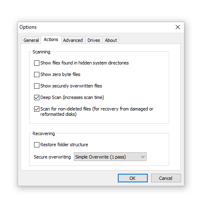
Task: Go to the Drives tab
Action: (x=94, y=40)
